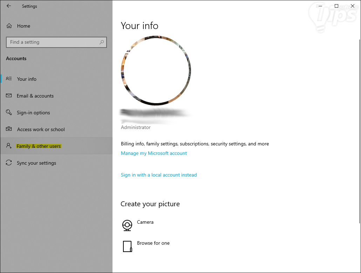Go to Email & accounts section

point(35,96)
